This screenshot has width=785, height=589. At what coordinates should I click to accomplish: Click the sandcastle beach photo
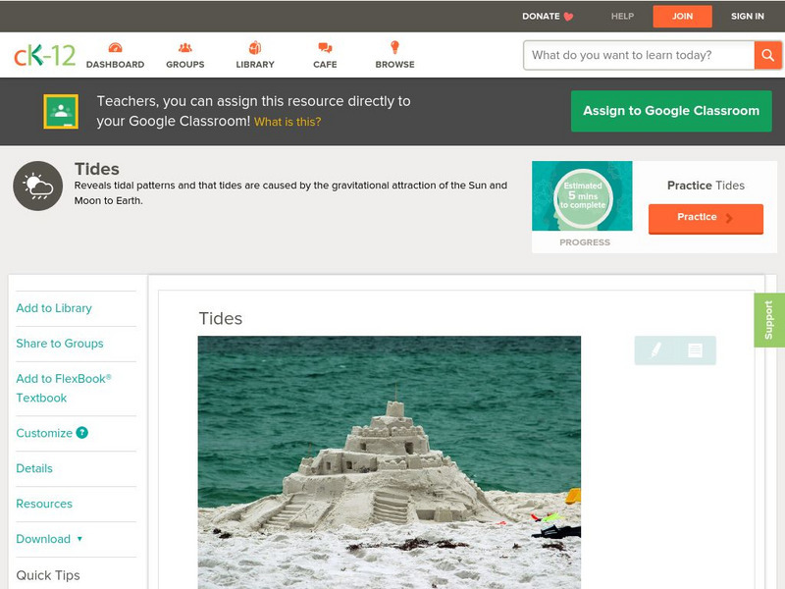pyautogui.click(x=390, y=462)
